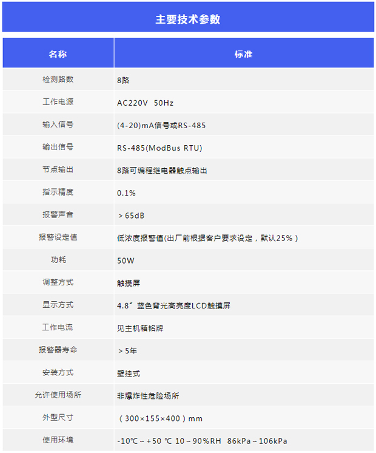Click the 输入信号 row label

(x=58, y=124)
